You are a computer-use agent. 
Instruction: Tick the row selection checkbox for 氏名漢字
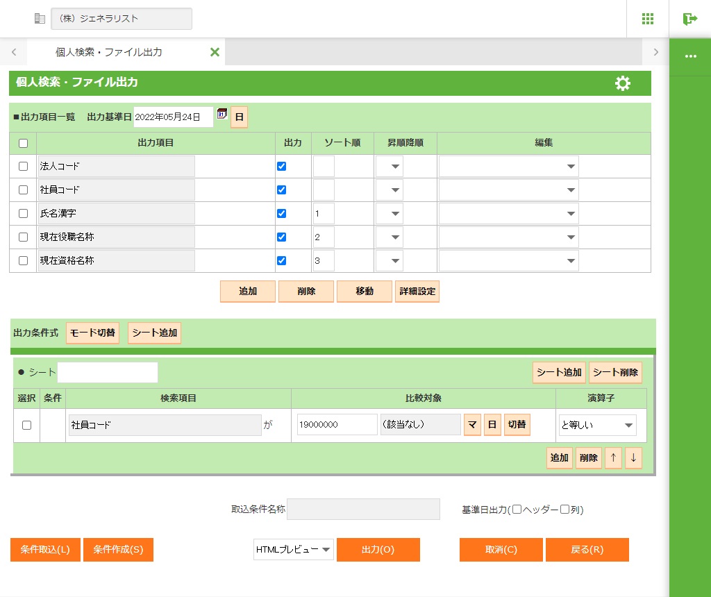coord(23,214)
